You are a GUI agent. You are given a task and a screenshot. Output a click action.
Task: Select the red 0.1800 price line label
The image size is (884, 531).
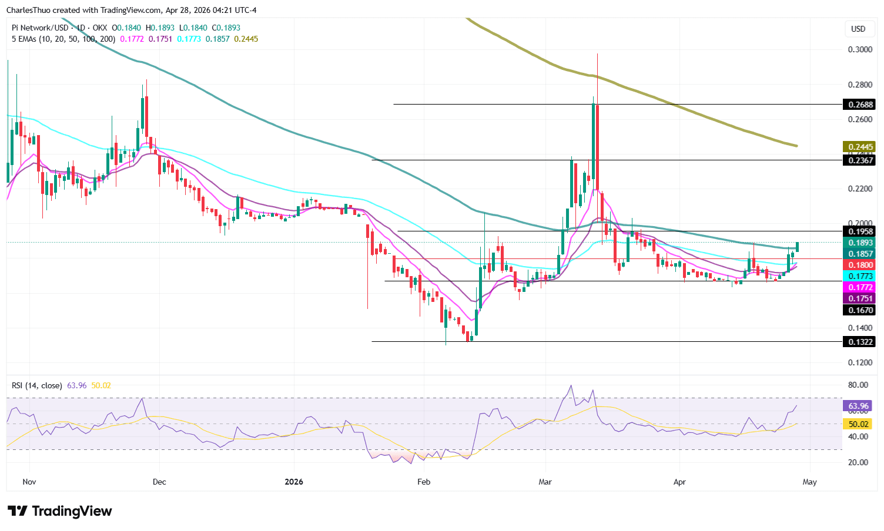point(859,265)
